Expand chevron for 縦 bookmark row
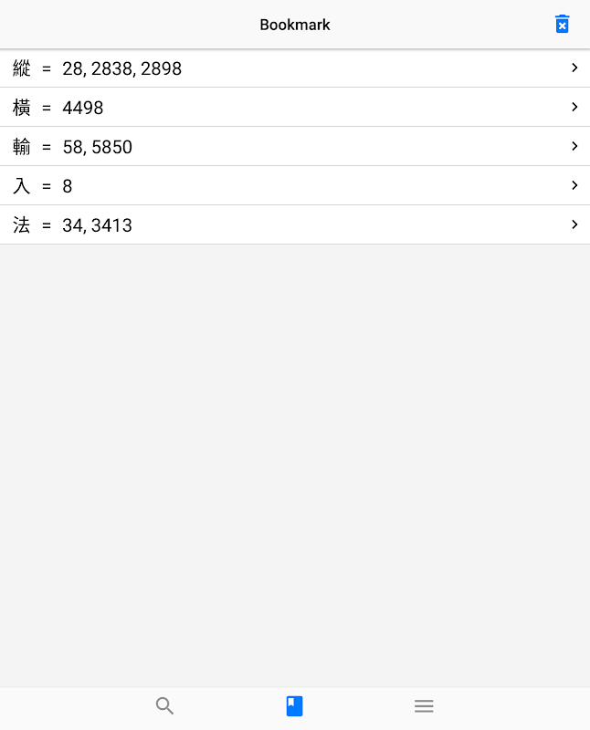 tap(574, 68)
